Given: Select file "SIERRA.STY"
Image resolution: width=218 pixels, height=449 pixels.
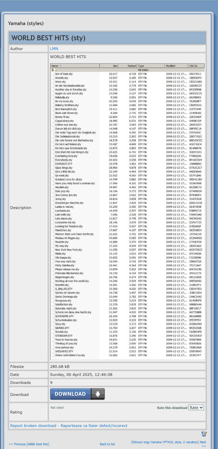Looking at the screenshot, I should click(62, 328).
